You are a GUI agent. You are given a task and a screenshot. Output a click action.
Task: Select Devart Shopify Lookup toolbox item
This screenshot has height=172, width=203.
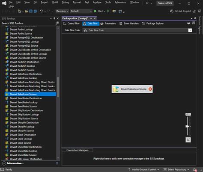[x=22, y=127]
